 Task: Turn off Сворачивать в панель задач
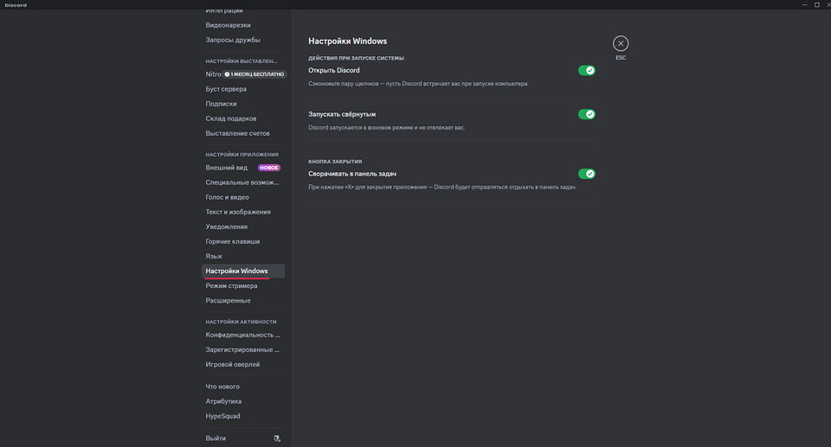[x=587, y=174]
